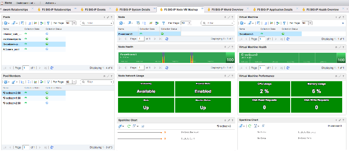Open the Per Page dropdown in Pools
This screenshot has height=159, width=349.
pos(74,23)
